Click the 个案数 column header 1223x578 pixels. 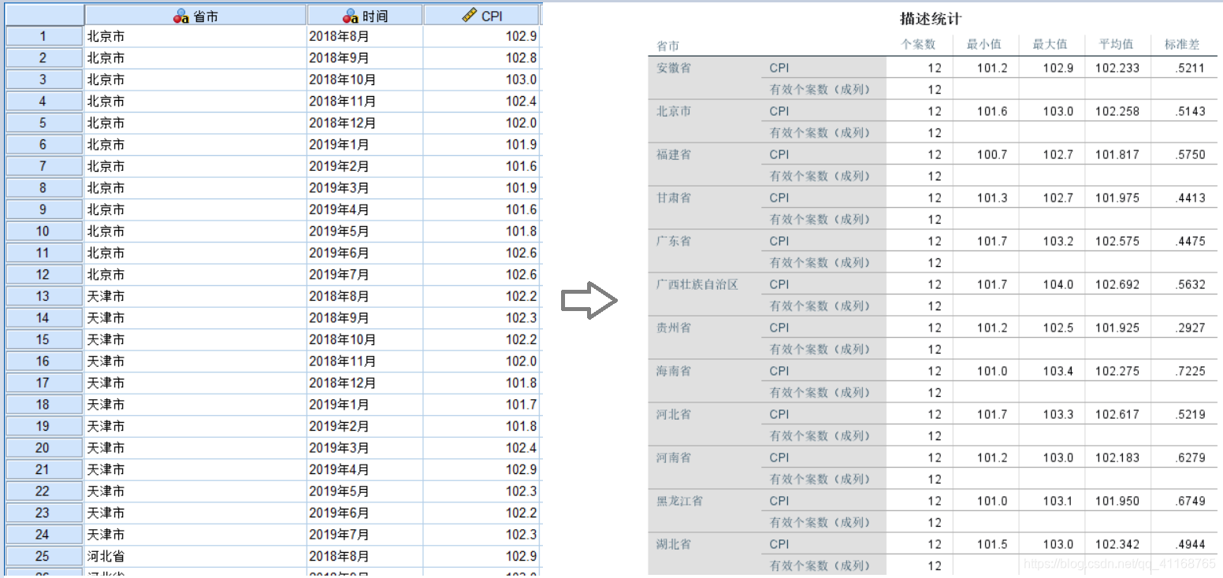918,45
